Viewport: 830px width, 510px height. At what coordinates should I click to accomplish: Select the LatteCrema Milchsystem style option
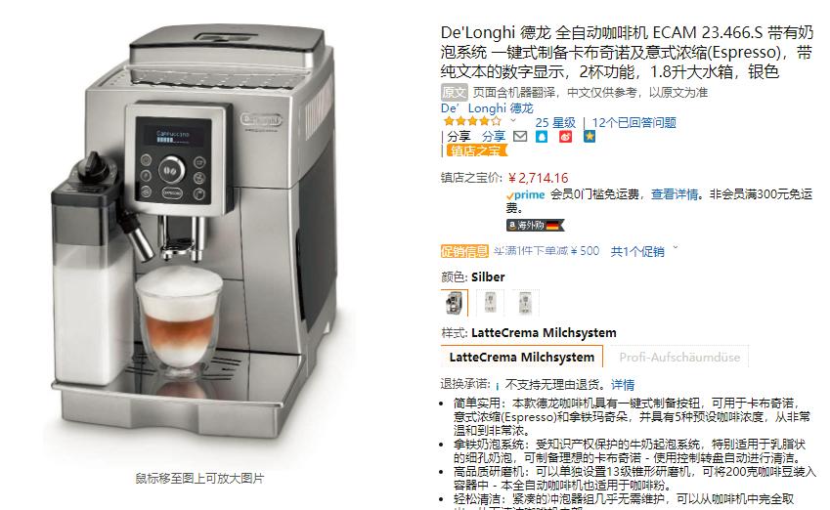[x=522, y=358]
